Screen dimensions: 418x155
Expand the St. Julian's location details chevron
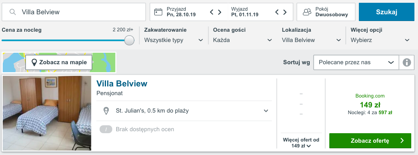tap(266, 111)
